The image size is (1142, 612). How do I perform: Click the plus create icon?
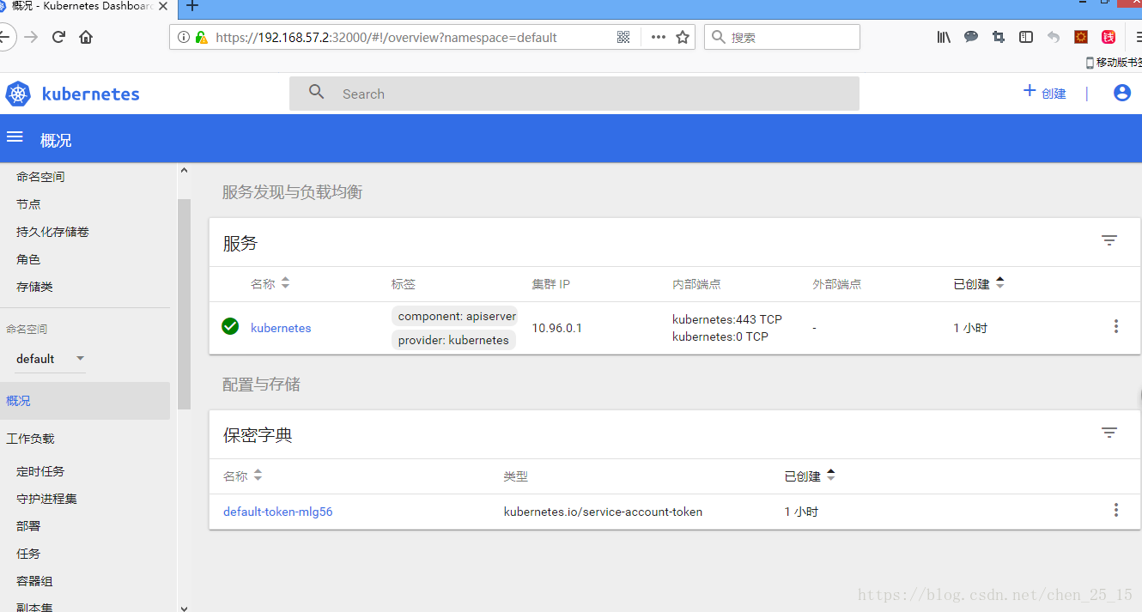[1030, 91]
